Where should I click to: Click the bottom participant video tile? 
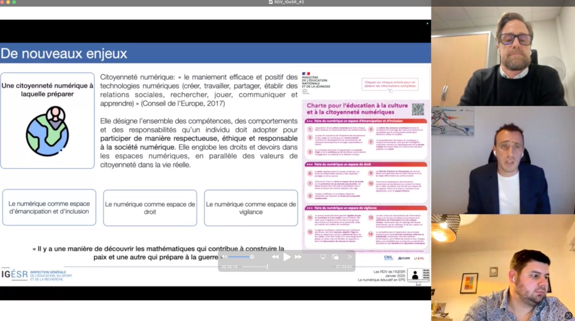coord(503,267)
